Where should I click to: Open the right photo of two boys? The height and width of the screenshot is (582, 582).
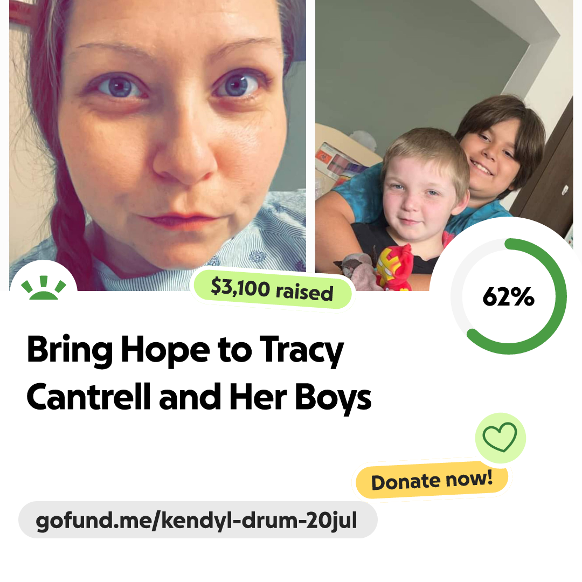pos(444,145)
